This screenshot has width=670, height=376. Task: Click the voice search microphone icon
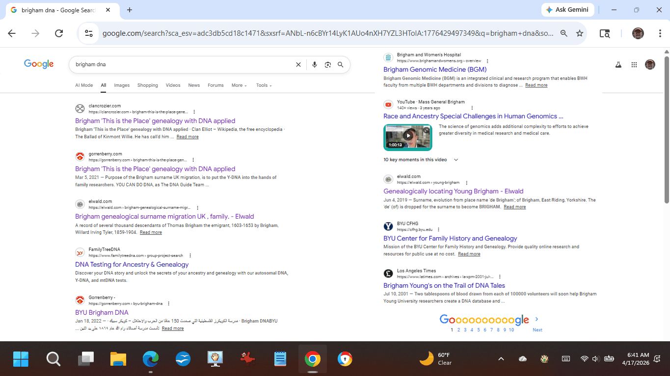click(315, 65)
